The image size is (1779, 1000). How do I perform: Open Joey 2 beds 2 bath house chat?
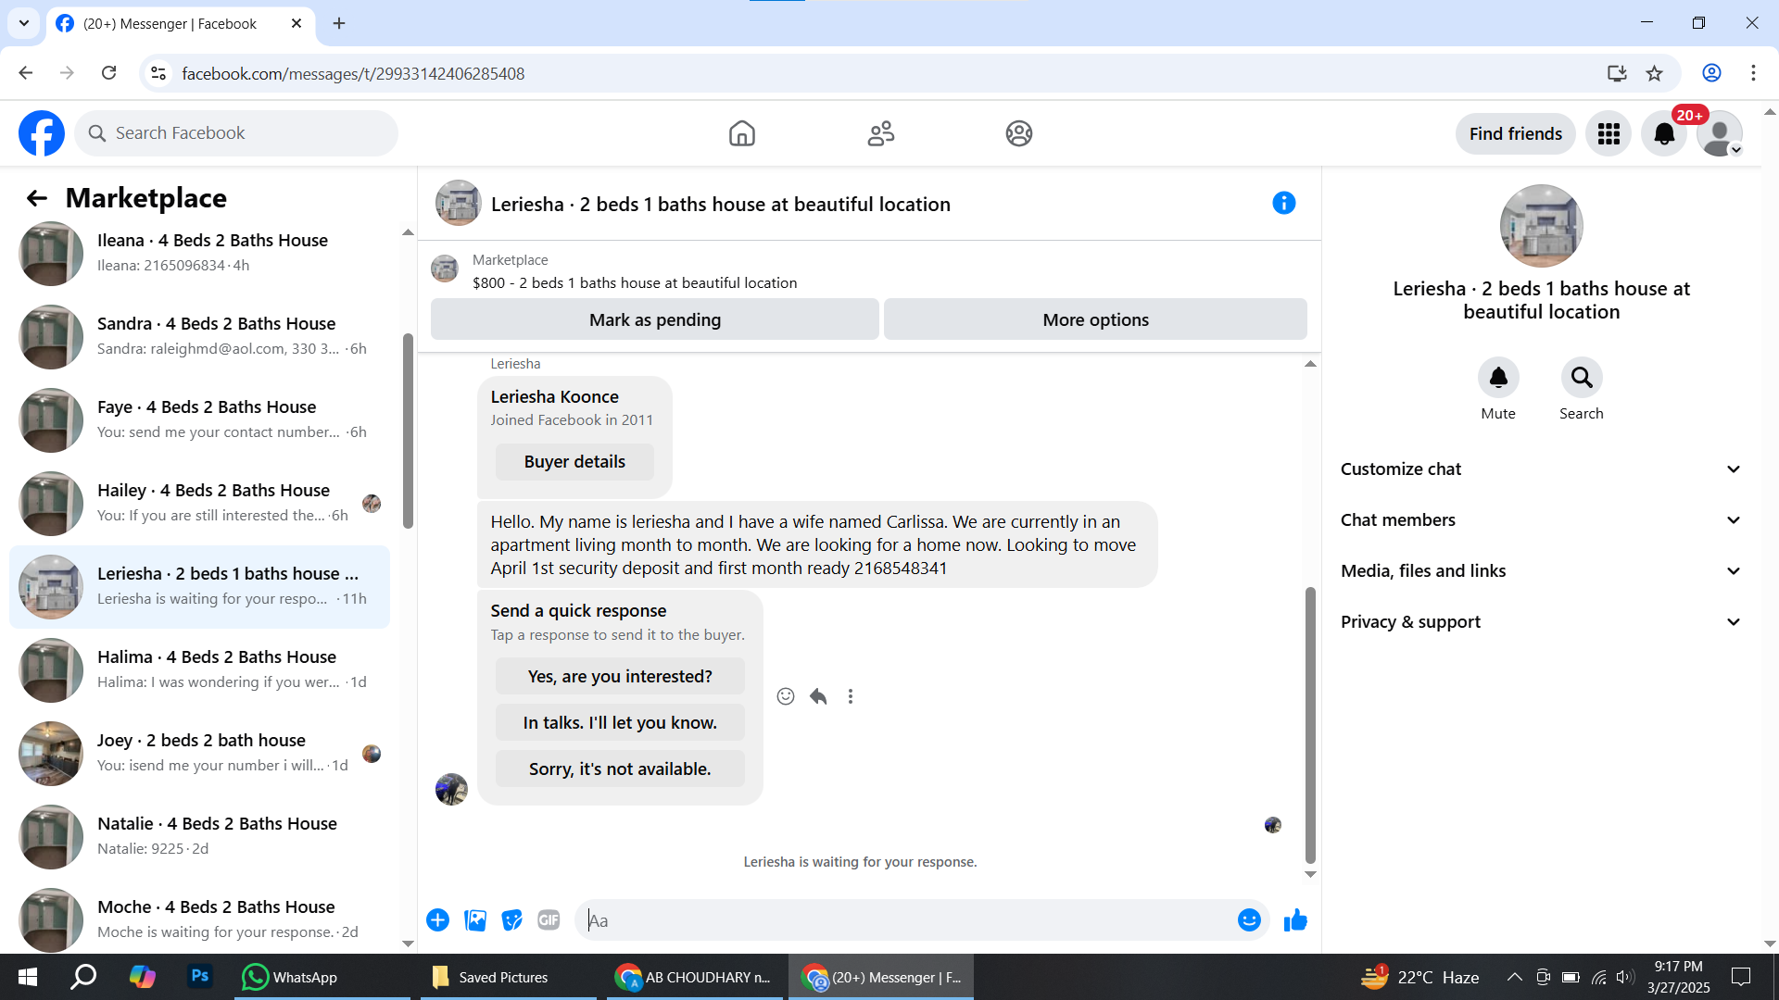199,753
